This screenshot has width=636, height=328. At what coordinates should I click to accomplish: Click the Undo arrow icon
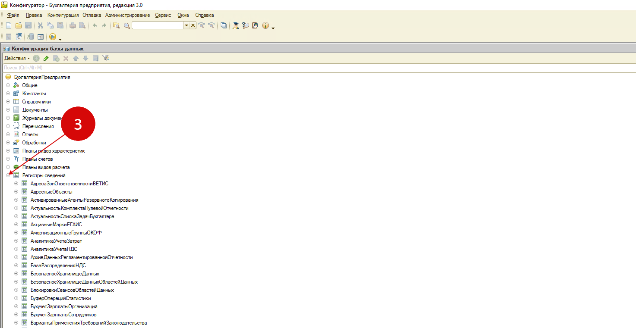point(95,25)
